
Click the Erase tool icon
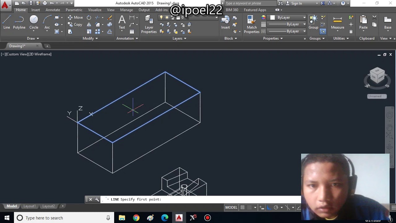pyautogui.click(x=110, y=17)
